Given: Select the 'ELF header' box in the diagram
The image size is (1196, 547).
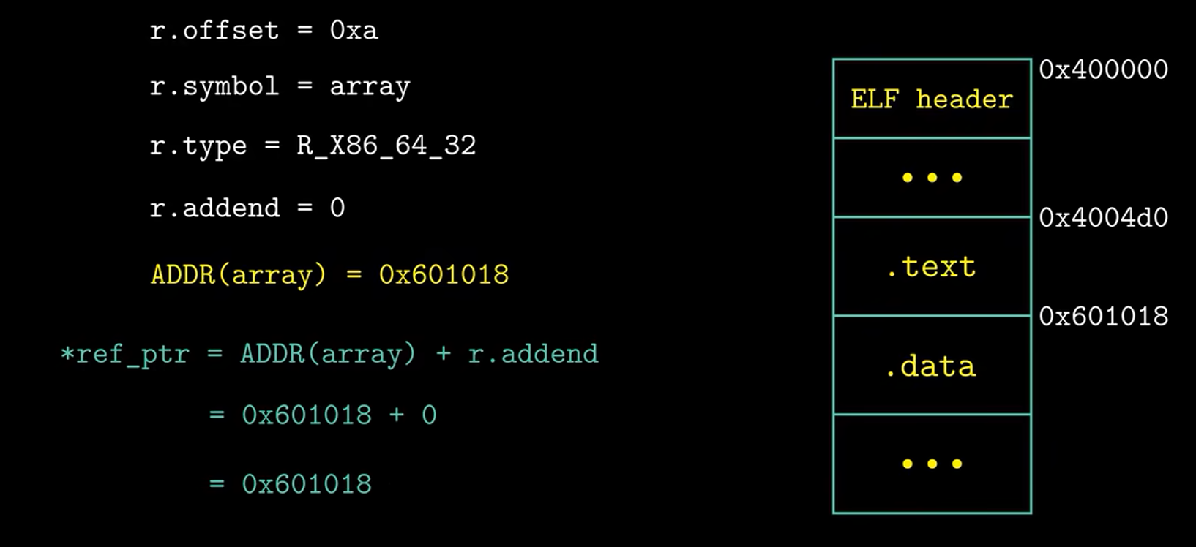Looking at the screenshot, I should pos(932,99).
